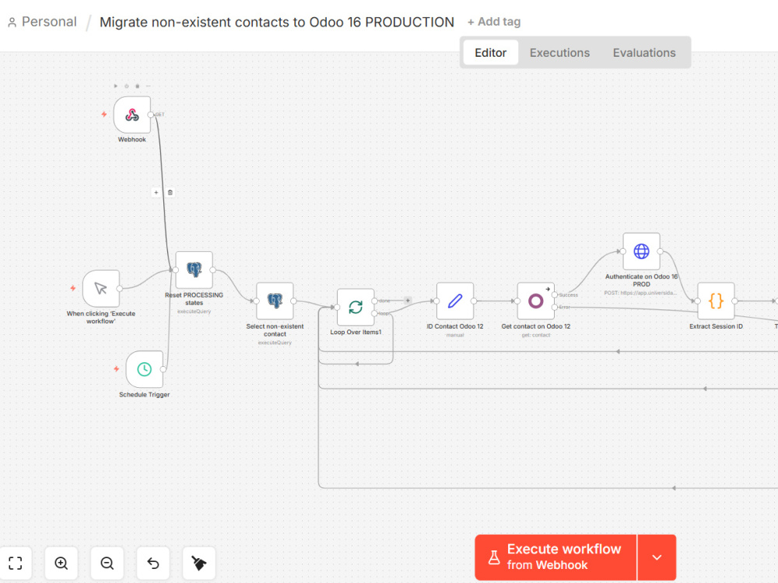This screenshot has width=778, height=583.
Task: Zoom out on the canvas
Action: tap(107, 563)
